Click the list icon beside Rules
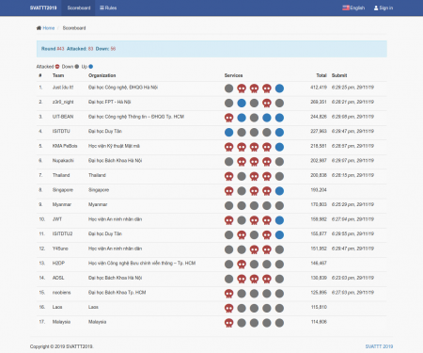Screen dimensions: 423x353 (102, 8)
